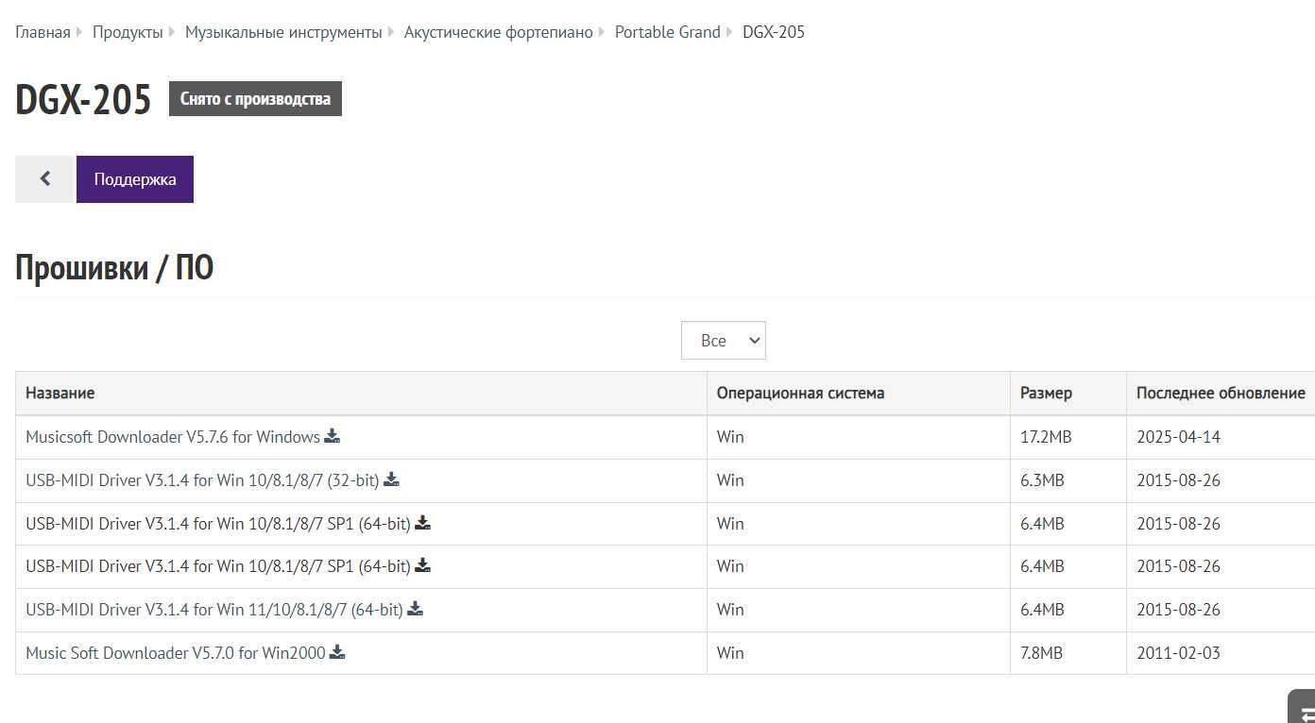Click the Прошивки / ПО section heading
Image resolution: width=1315 pixels, height=723 pixels.
(114, 268)
